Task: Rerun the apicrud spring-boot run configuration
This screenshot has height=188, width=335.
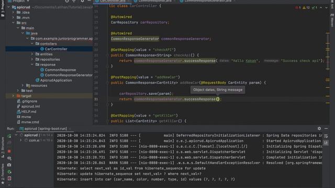Action: [x=9, y=136]
